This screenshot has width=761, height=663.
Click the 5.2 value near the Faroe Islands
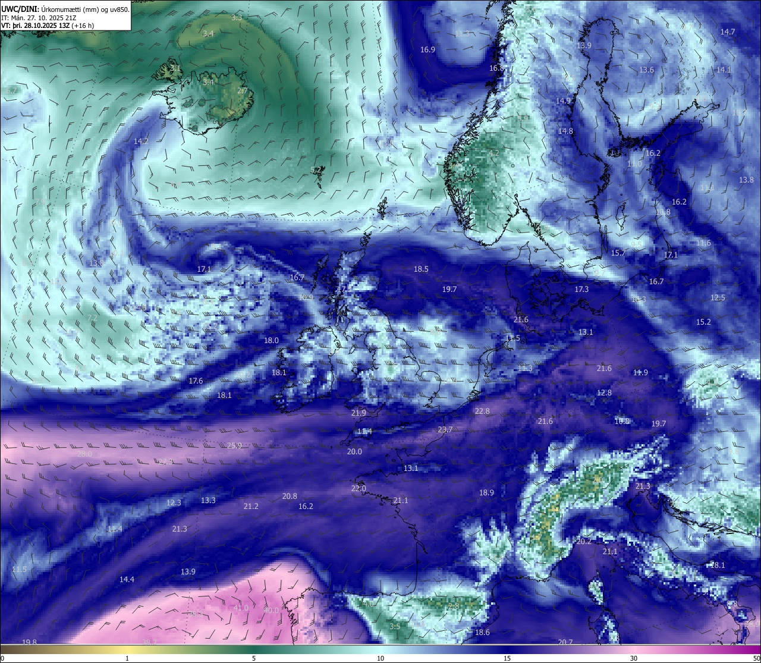[316, 170]
